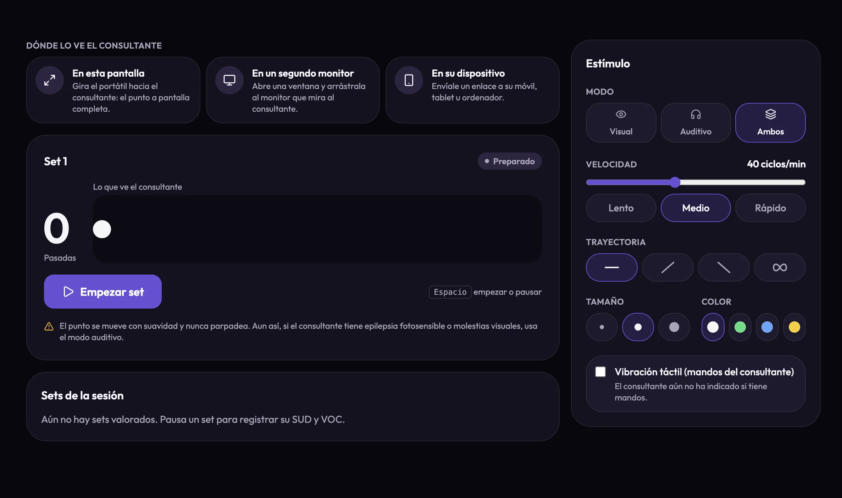
Task: Select the Ambos stimulus mode
Action: point(770,123)
